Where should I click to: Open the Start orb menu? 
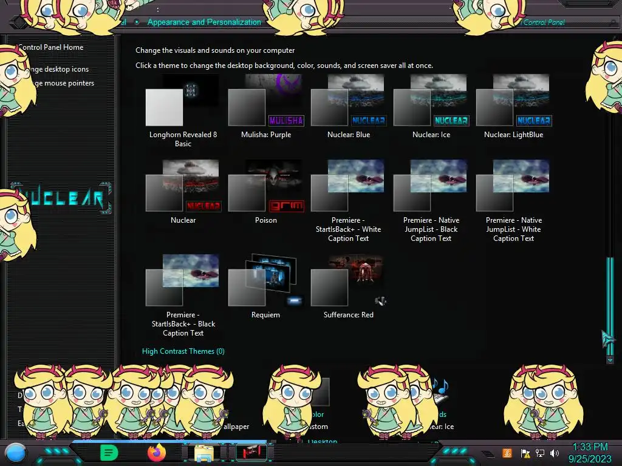pos(16,453)
